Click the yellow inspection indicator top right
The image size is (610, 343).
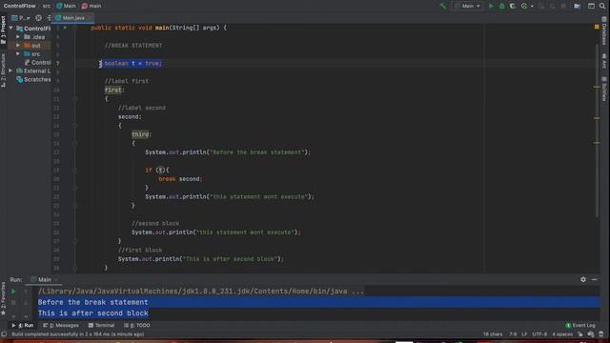(597, 27)
